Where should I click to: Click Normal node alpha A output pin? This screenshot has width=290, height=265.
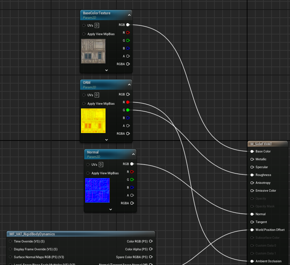(x=132, y=195)
